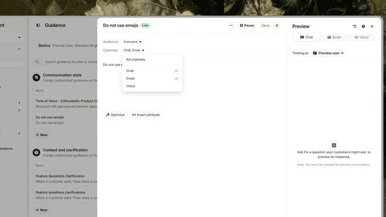Click the Optimize button
Screen dimensions: 386x217
(115, 115)
